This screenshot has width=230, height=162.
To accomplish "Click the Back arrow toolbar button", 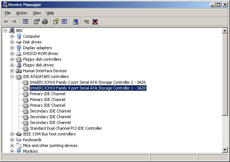I will tap(6, 22).
